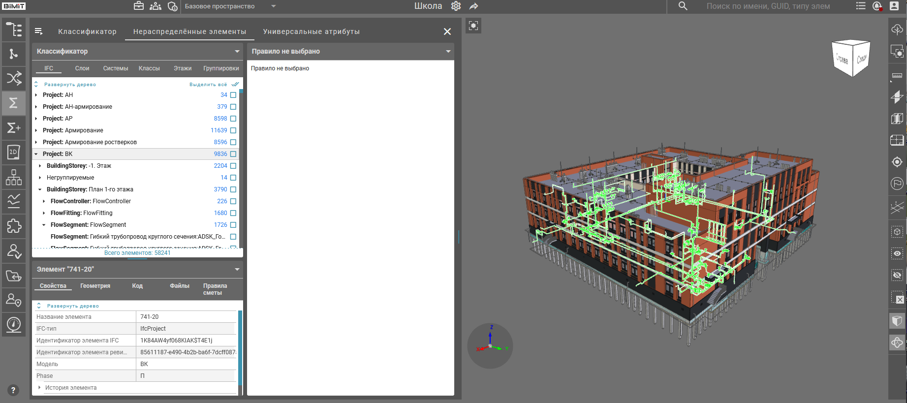Click Развернуть дерево in classifier panel

[x=70, y=85]
